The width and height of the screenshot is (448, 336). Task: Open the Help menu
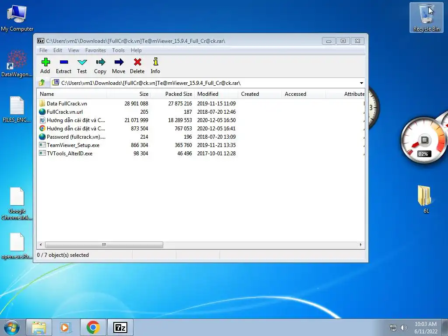click(136, 50)
